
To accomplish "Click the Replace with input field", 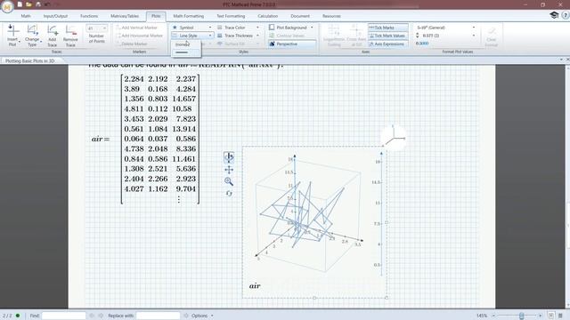I will point(159,316).
